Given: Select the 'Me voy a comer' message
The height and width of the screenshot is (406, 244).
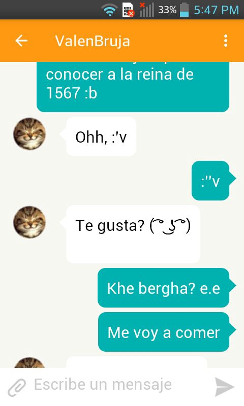Looking at the screenshot, I should [164, 332].
